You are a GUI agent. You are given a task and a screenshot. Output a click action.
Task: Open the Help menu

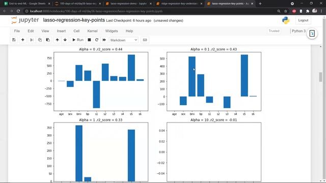(x=129, y=31)
